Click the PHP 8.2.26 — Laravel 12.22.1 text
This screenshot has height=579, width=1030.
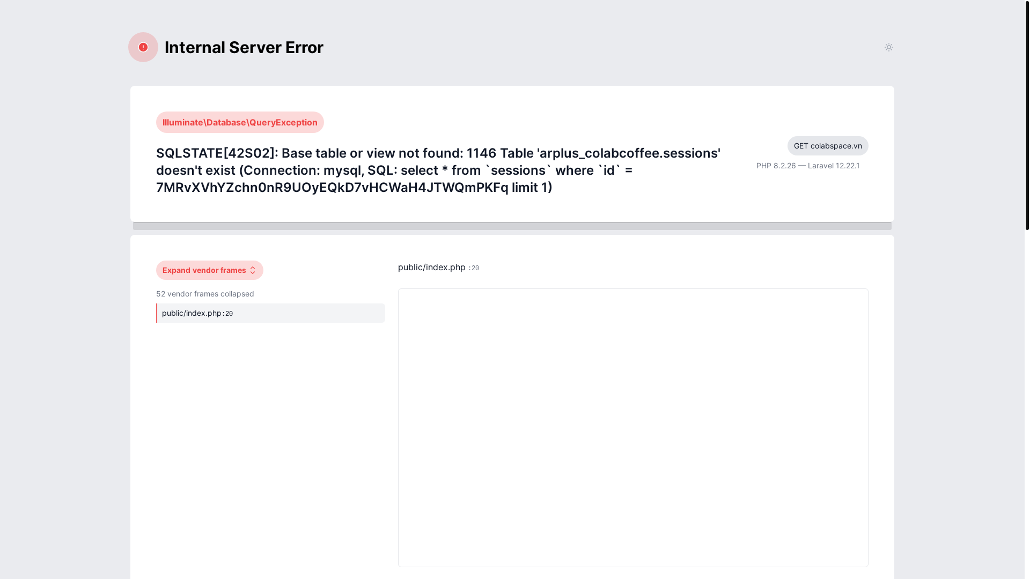click(808, 166)
